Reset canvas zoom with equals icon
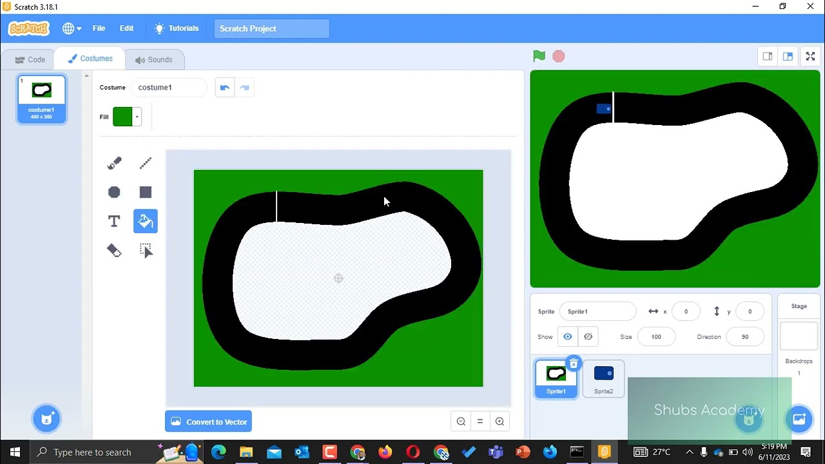The height and width of the screenshot is (464, 825). (x=480, y=421)
